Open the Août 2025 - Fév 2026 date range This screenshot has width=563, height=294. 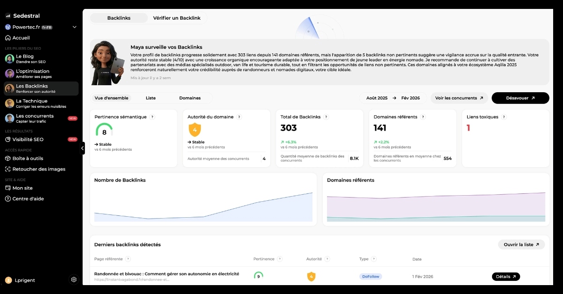[393, 98]
